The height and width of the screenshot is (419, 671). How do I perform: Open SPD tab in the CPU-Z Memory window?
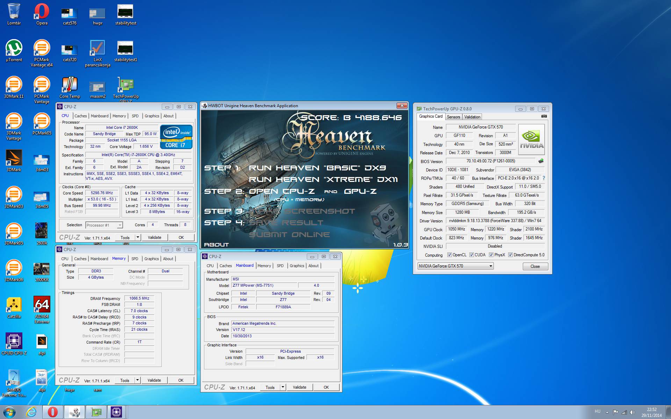tap(135, 259)
